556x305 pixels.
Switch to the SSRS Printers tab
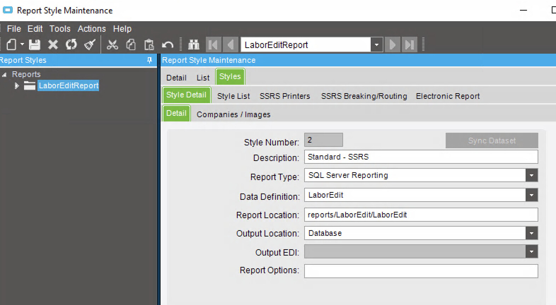285,96
